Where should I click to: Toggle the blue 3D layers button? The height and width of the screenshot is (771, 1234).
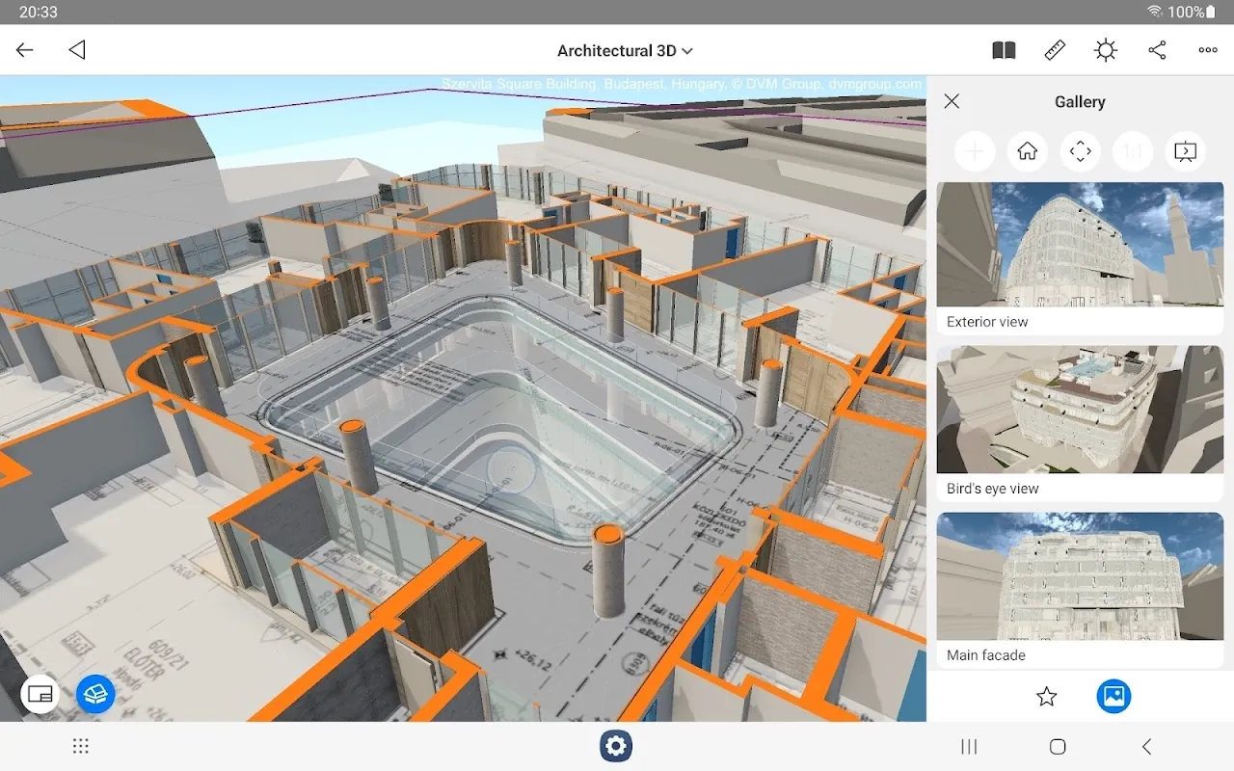[x=95, y=693]
